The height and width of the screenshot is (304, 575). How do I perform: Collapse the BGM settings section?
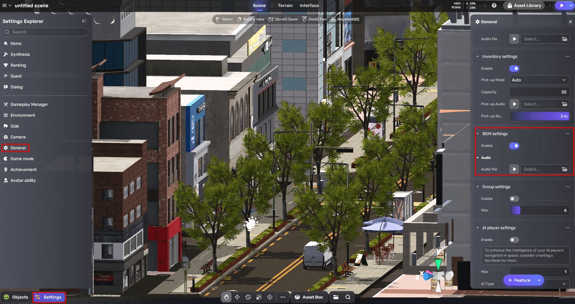coord(478,134)
